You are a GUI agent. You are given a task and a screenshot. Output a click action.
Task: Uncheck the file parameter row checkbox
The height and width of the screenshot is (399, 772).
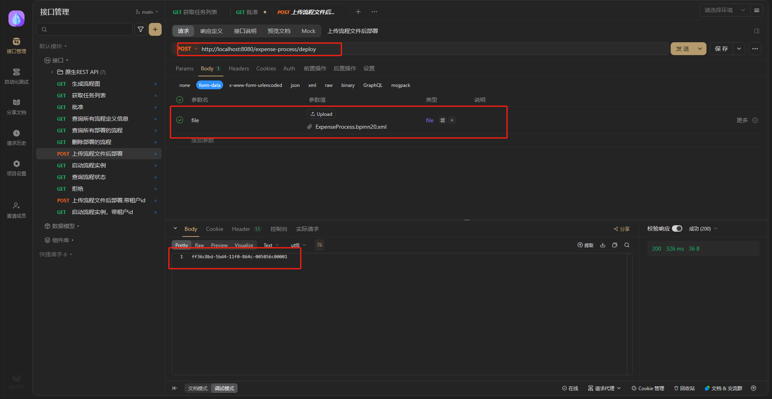[x=180, y=120]
